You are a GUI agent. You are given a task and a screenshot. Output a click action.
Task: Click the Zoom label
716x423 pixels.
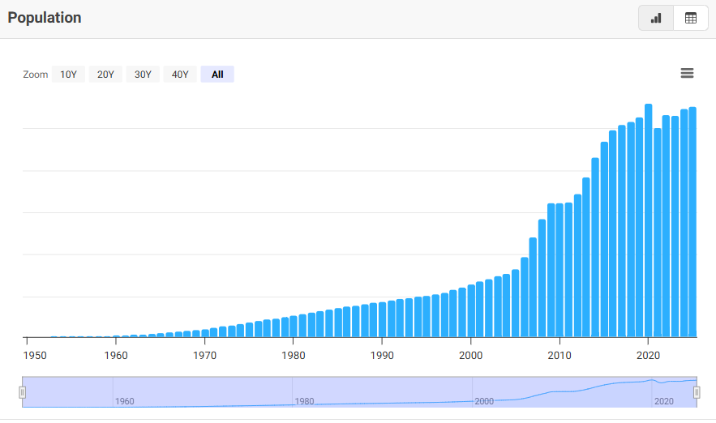click(x=35, y=75)
